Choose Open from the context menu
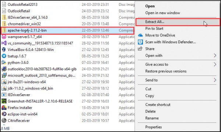 coord(150,6)
